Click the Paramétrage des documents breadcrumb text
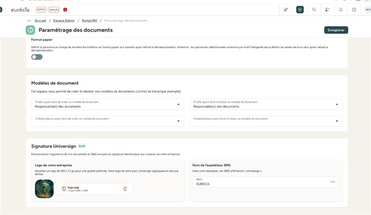Screen dimensions: 371x215 click(x=126, y=21)
